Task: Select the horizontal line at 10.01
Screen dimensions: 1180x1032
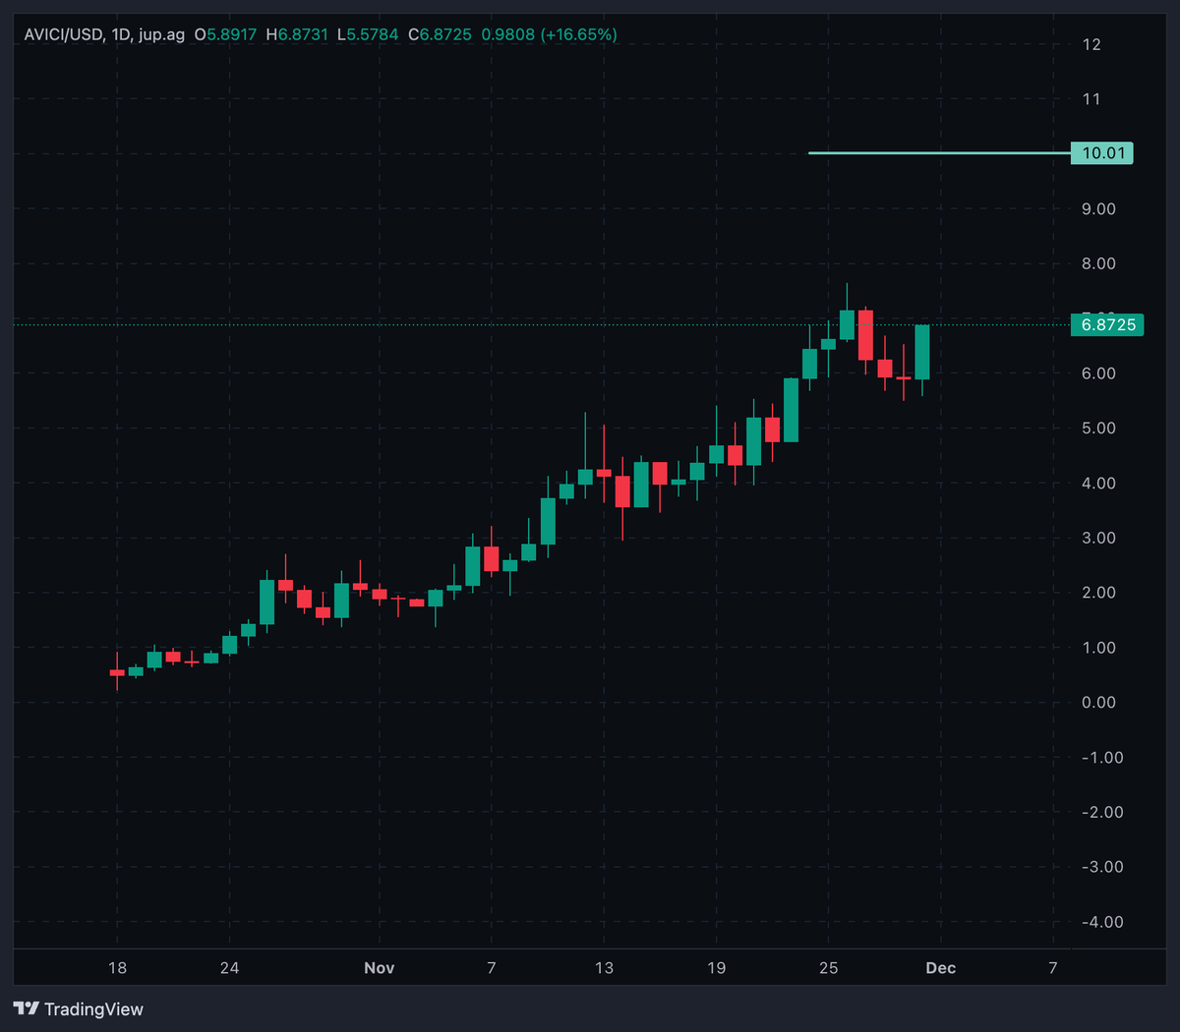Action: tap(939, 153)
